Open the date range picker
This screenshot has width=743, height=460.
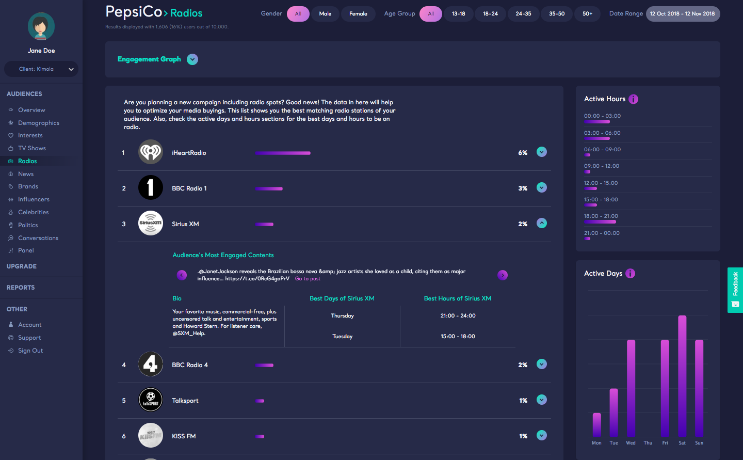pos(683,14)
